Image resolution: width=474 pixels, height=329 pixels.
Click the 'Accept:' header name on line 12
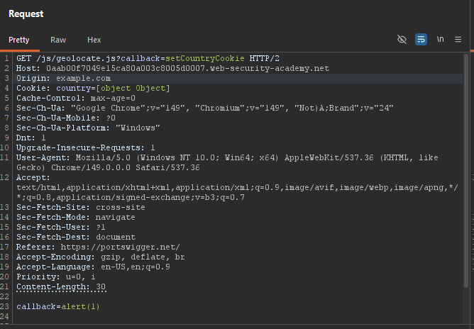[x=33, y=178]
